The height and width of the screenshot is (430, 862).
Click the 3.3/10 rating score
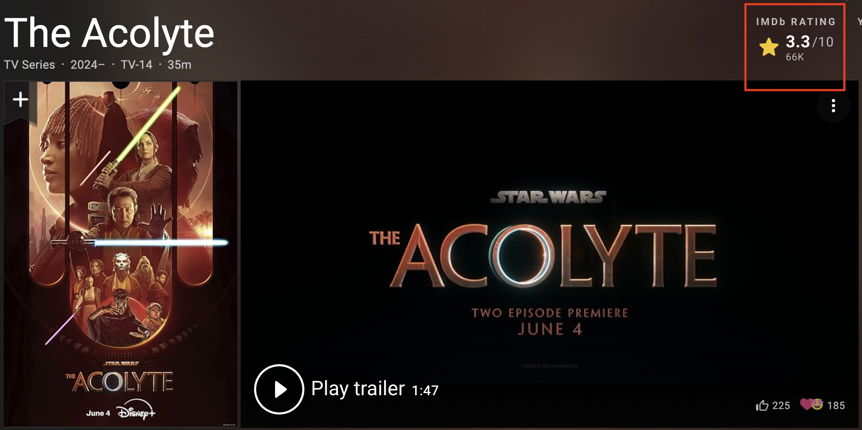click(x=809, y=41)
